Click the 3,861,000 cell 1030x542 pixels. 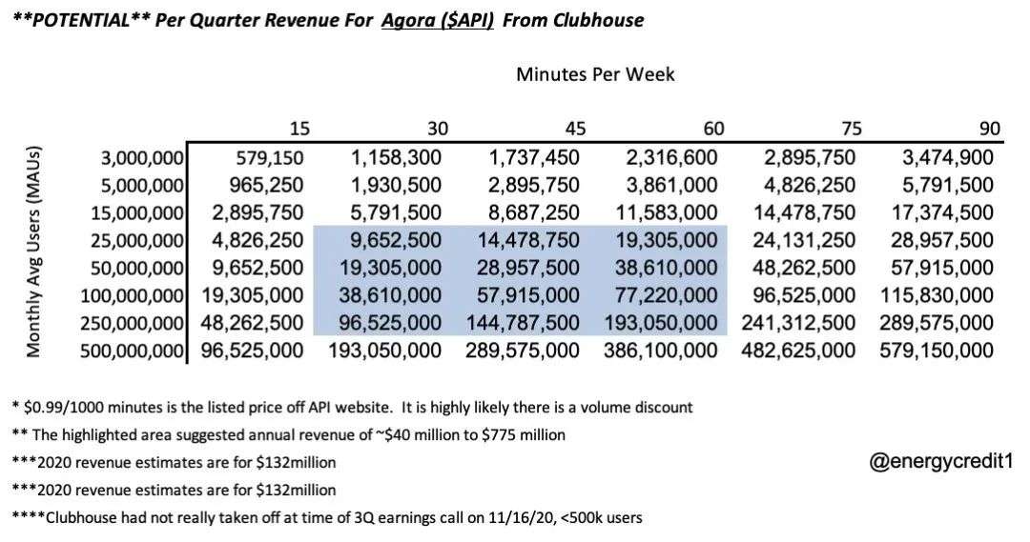click(x=672, y=186)
